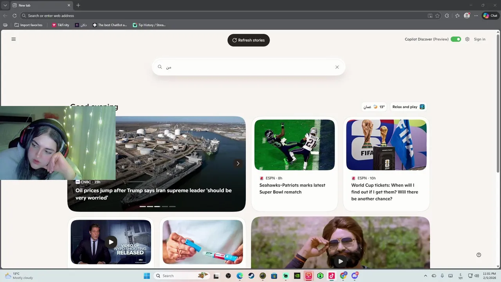Viewport: 501px width, 282px height.
Task: Open the Seahawks-Patriots football thumbnail
Action: click(x=294, y=145)
